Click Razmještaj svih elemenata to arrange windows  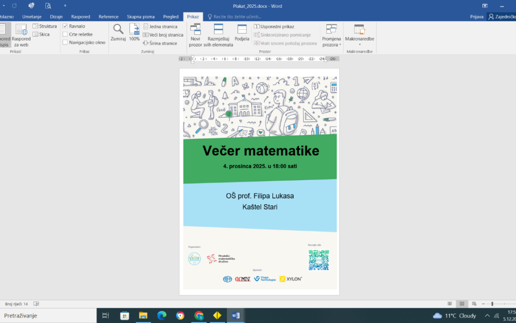pyautogui.click(x=218, y=33)
